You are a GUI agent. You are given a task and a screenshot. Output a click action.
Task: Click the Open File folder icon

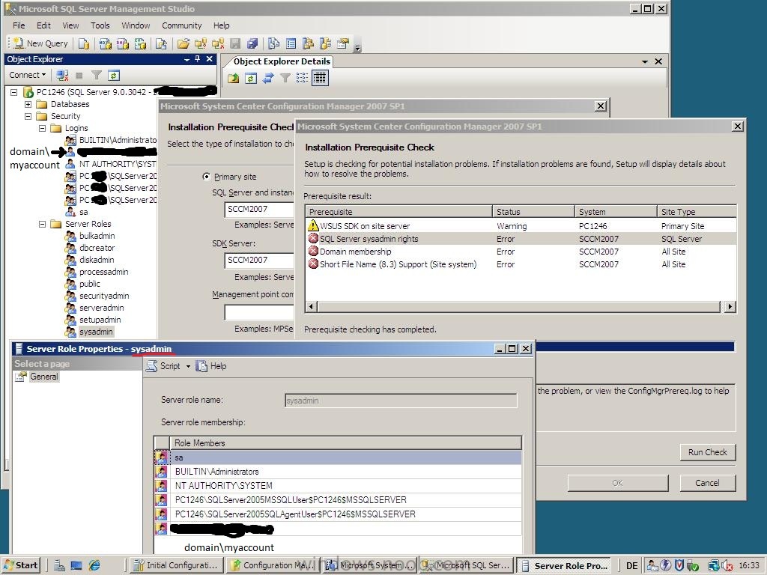click(184, 44)
